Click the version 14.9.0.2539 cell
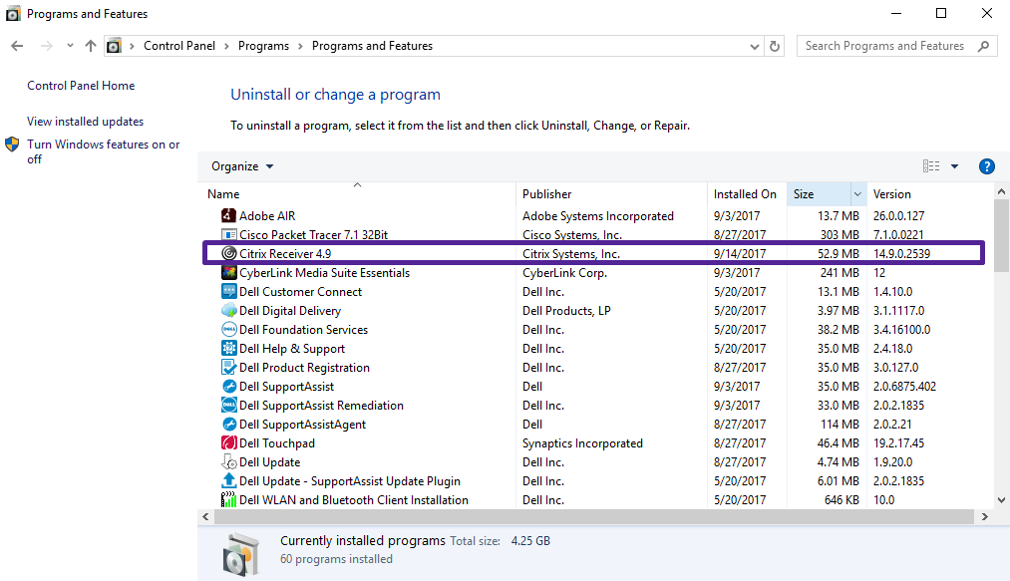This screenshot has width=1010, height=581. pos(901,254)
